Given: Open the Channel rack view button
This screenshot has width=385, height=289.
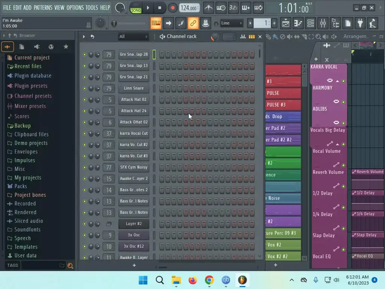Looking at the screenshot, I should tap(310, 23).
